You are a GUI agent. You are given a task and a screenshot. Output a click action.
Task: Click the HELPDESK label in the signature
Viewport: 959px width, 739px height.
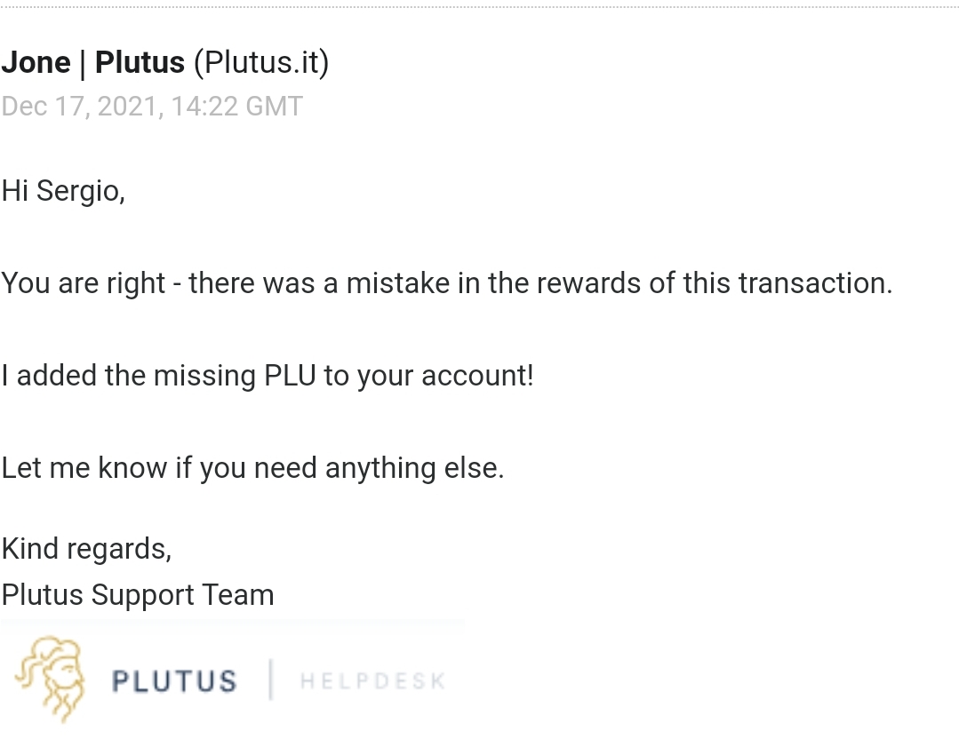(x=372, y=681)
